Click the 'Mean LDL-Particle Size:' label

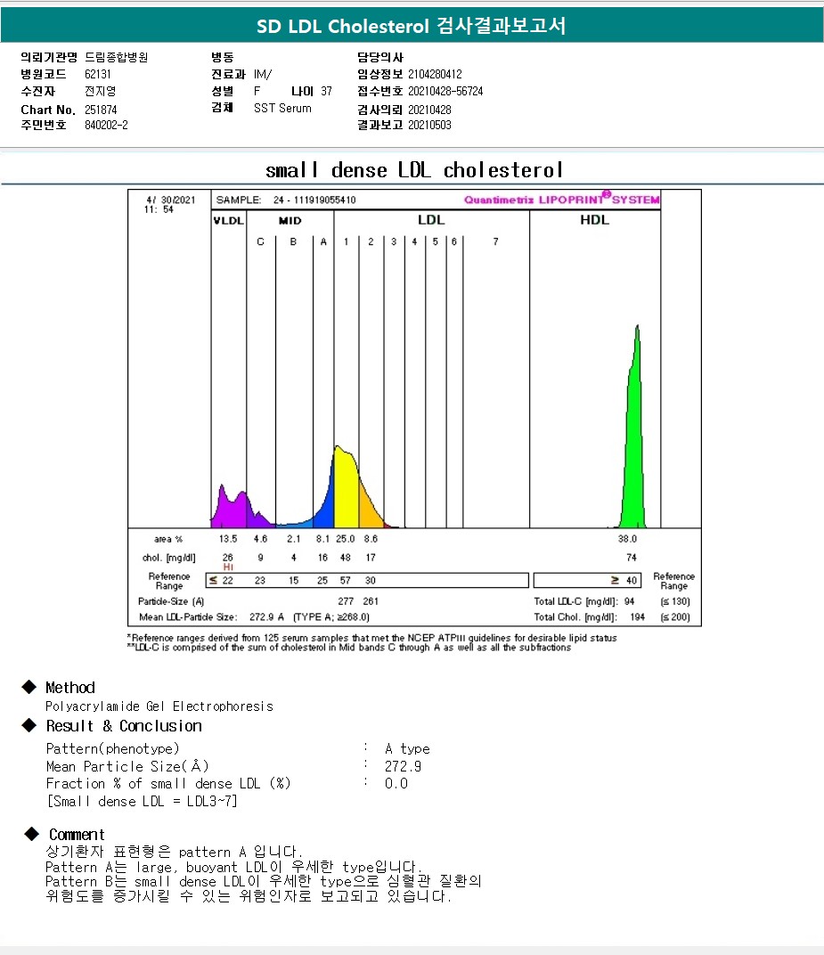[x=188, y=617]
